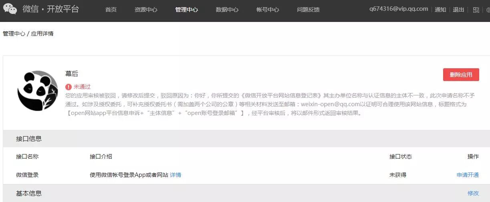
Task: Click 修改 next to 基本信息
Action: coord(473,193)
